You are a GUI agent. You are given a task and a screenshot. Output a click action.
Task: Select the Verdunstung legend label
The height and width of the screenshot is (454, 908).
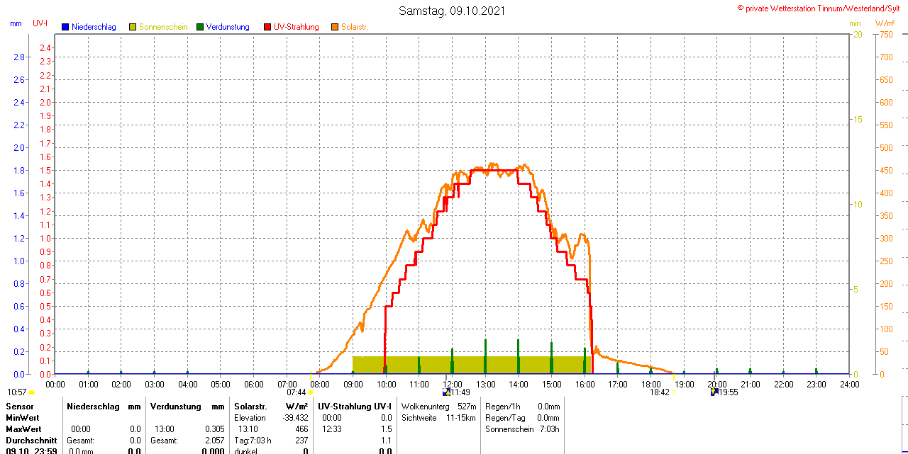pos(228,27)
